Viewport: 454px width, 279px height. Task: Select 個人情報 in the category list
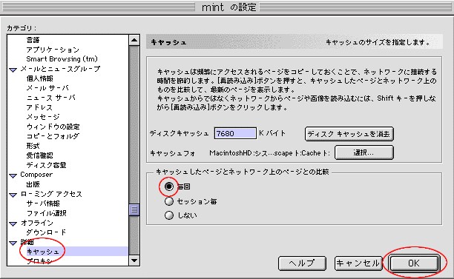[x=39, y=78]
